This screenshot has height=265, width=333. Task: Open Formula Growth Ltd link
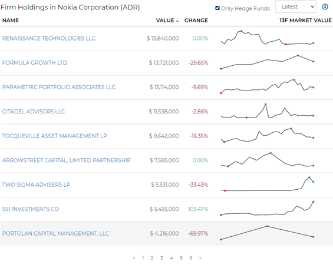pyautogui.click(x=35, y=63)
